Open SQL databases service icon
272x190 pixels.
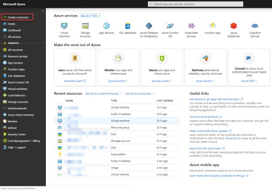point(127,26)
